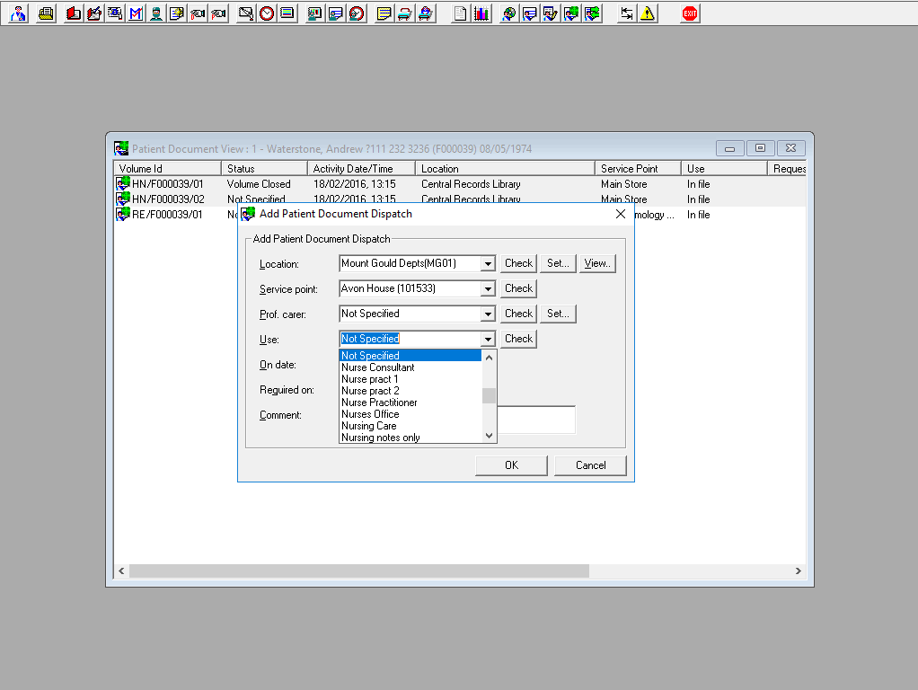Choose 'Nurse Consultant' from the Use list
918x690 pixels.
pyautogui.click(x=410, y=367)
